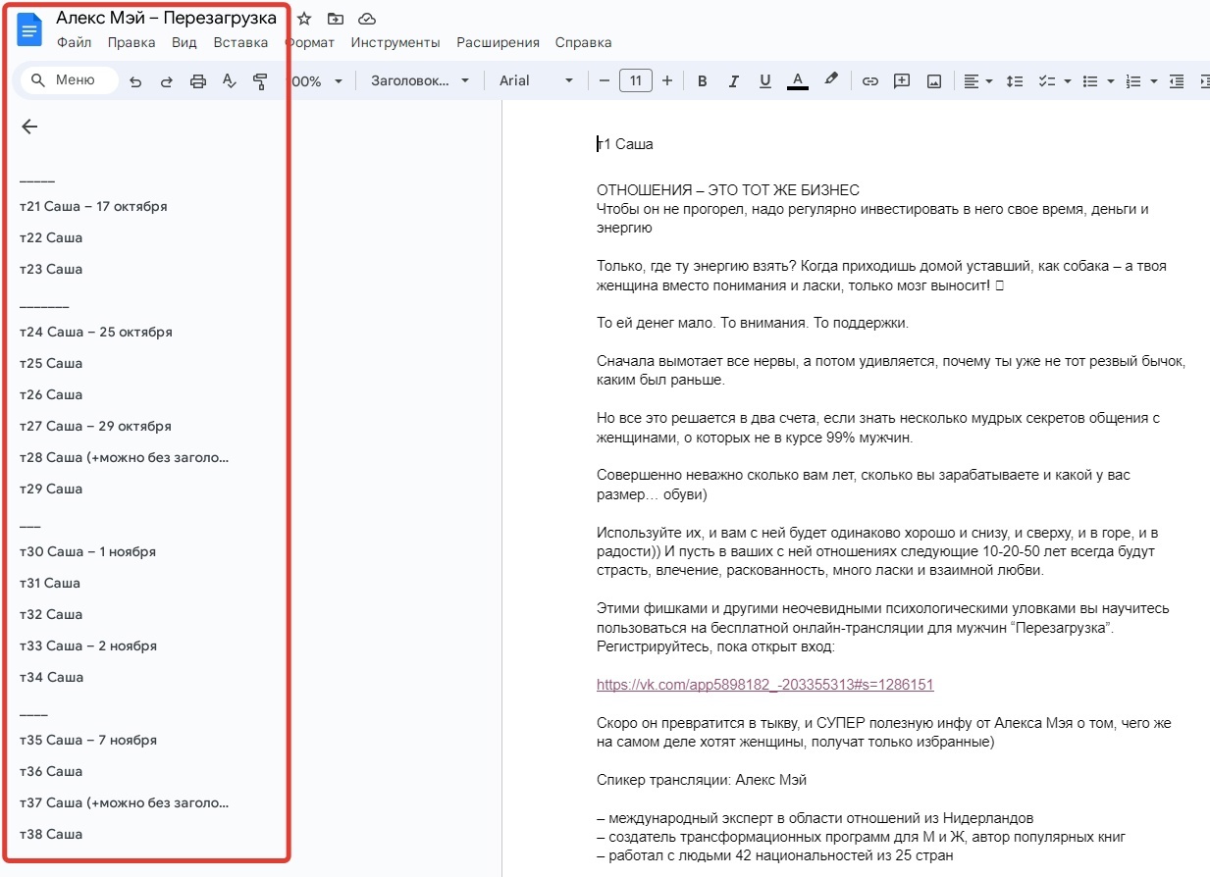Image resolution: width=1210 pixels, height=877 pixels.
Task: Insert an image using picture icon
Action: pos(934,81)
